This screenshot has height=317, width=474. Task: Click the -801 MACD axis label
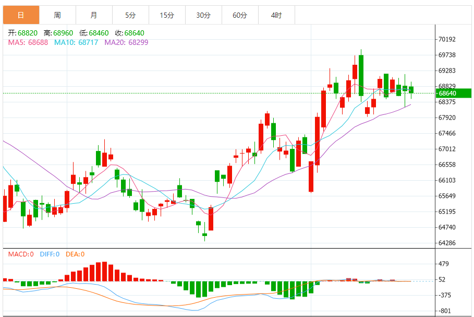coord(444,311)
